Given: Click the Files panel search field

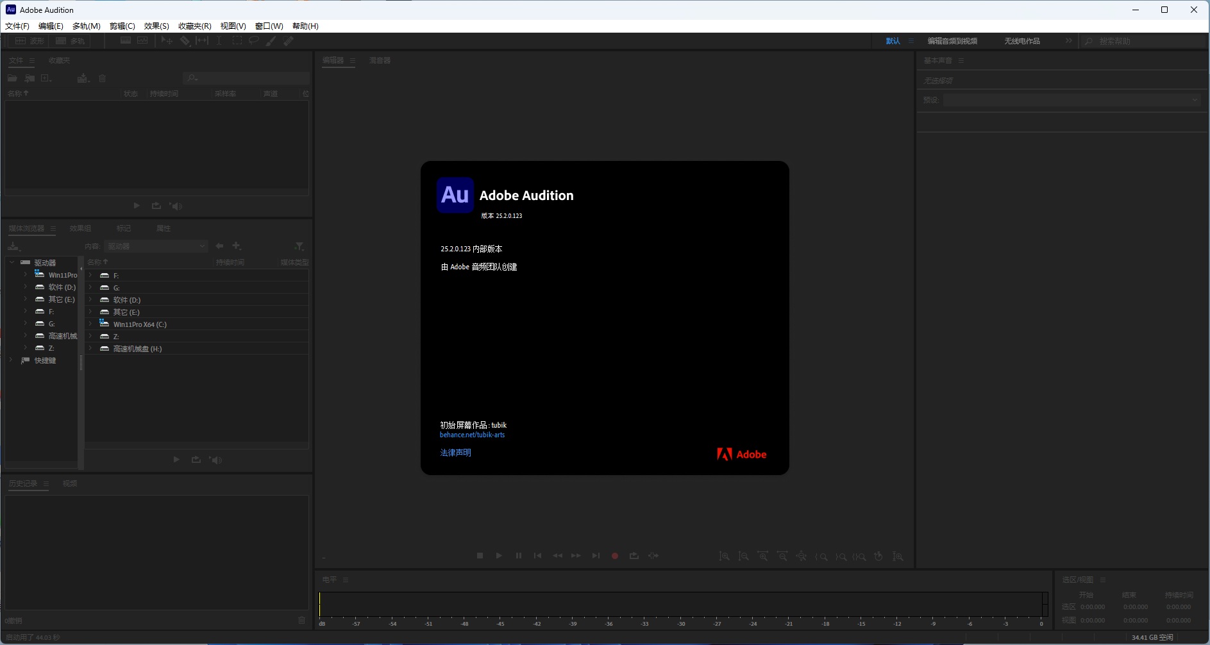Looking at the screenshot, I should (246, 78).
